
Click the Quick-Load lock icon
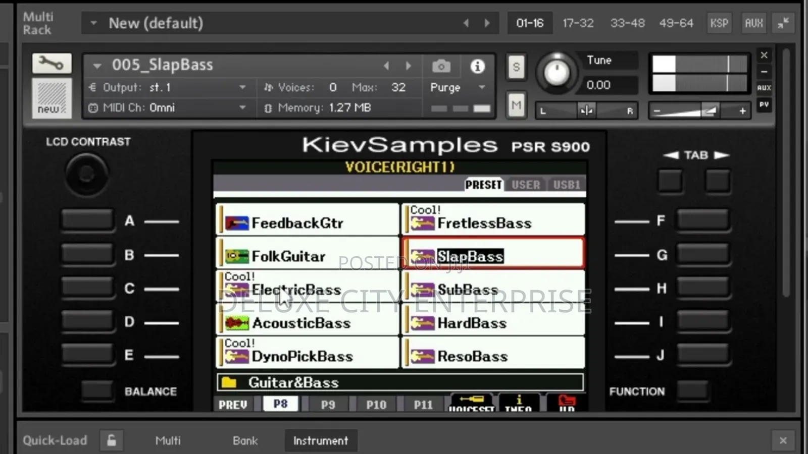[111, 440]
